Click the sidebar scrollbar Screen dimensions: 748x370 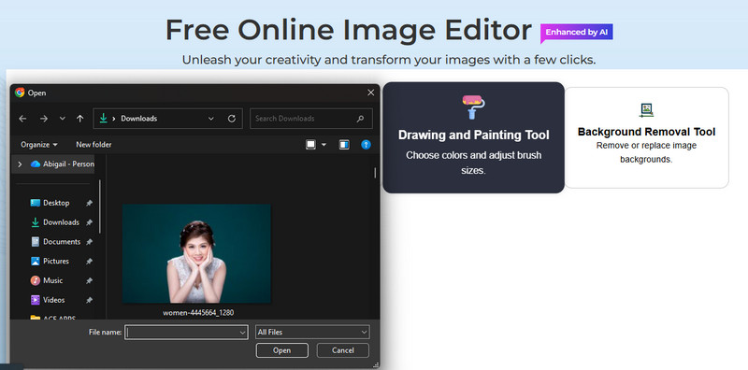pyautogui.click(x=100, y=206)
